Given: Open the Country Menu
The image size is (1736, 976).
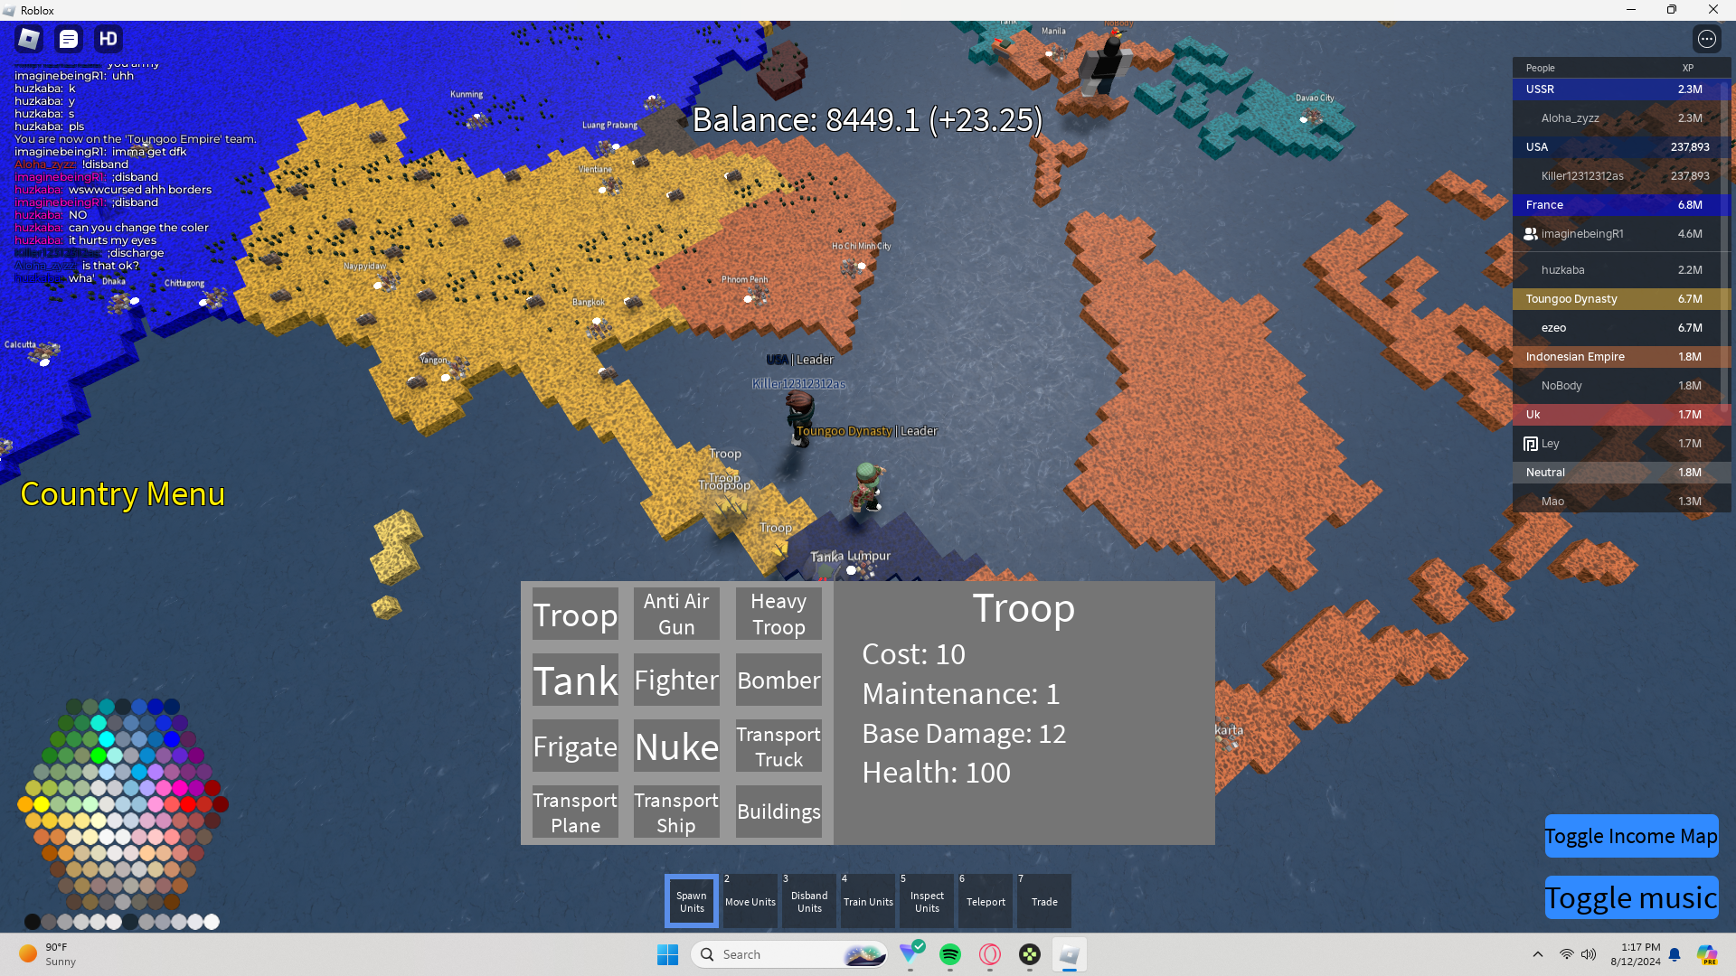Looking at the screenshot, I should [123, 494].
